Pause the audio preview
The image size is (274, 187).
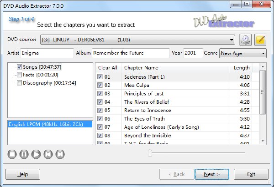(x=24, y=154)
